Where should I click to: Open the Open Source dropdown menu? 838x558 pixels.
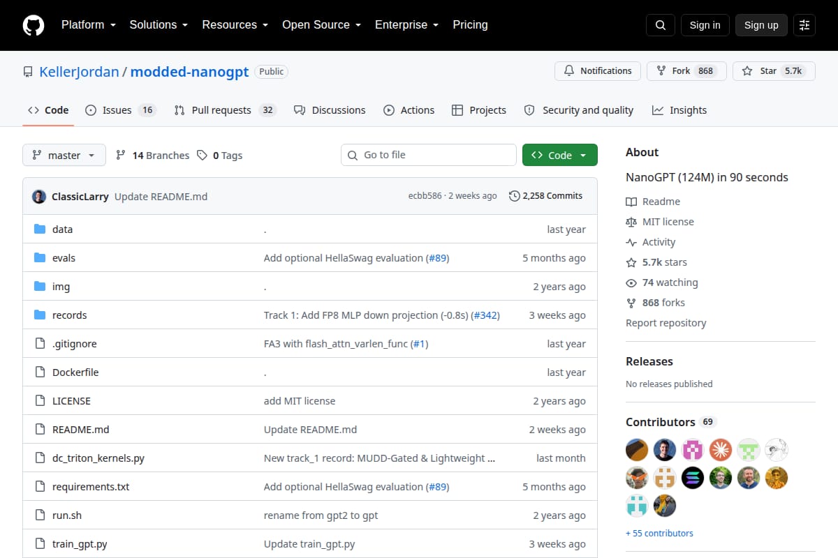(321, 24)
